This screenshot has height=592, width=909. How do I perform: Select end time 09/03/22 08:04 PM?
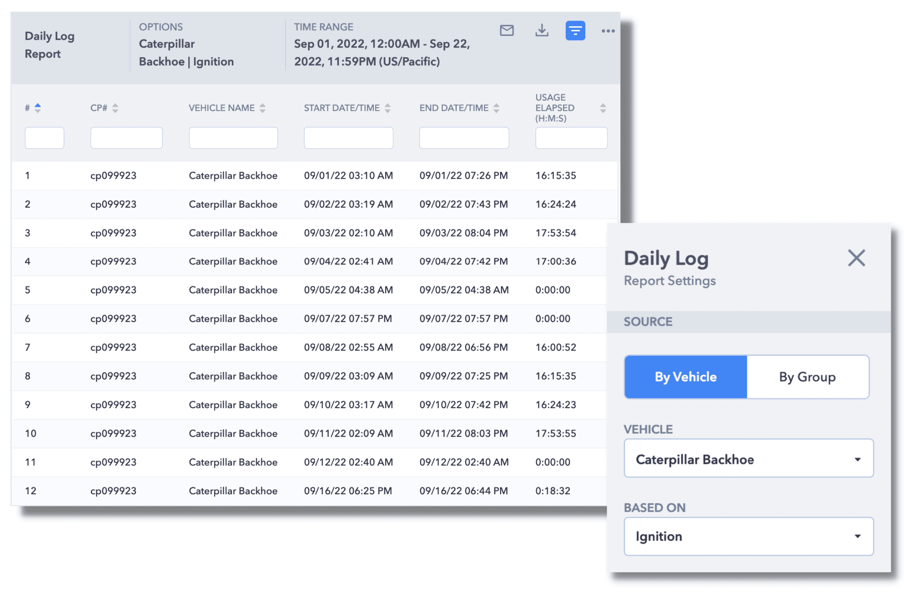tap(464, 233)
